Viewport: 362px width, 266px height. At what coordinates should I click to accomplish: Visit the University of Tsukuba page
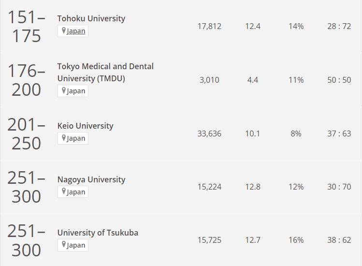(98, 233)
